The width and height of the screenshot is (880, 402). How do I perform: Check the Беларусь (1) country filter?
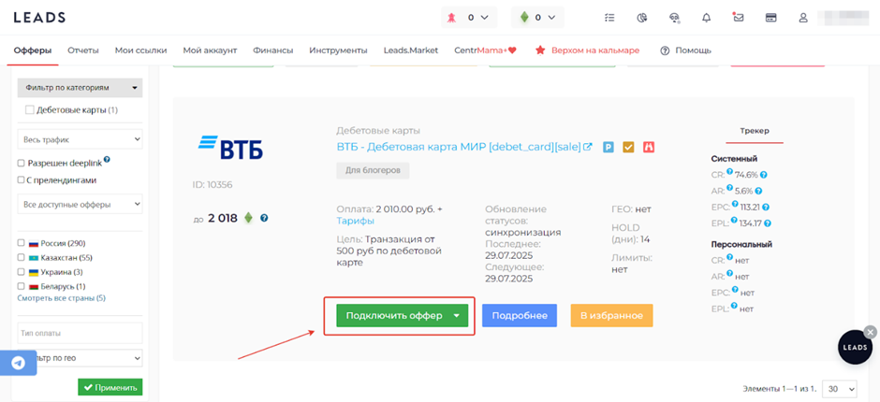pyautogui.click(x=22, y=286)
